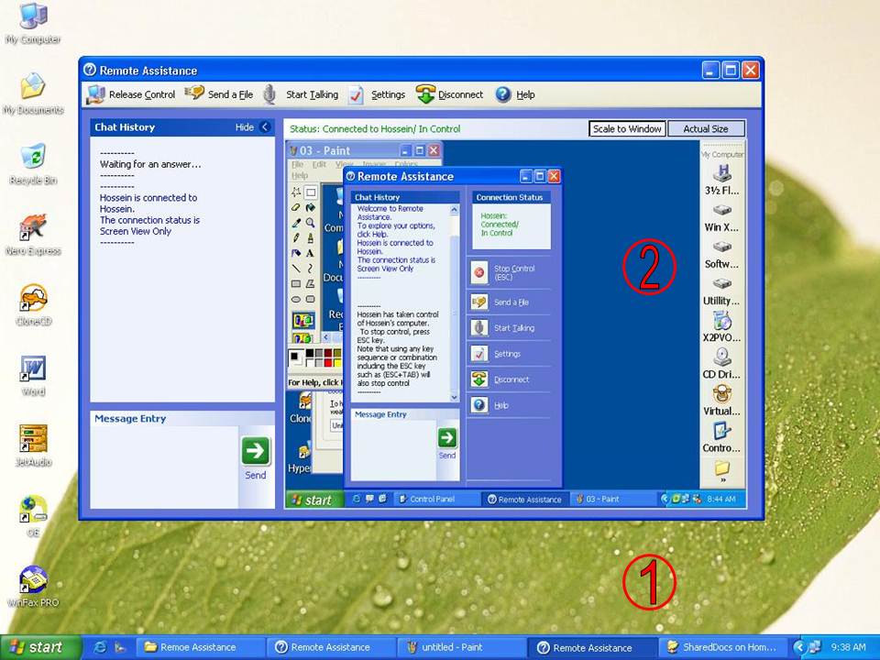Switch to SharedDocs taskbar item
The width and height of the screenshot is (880, 660).
tap(724, 647)
